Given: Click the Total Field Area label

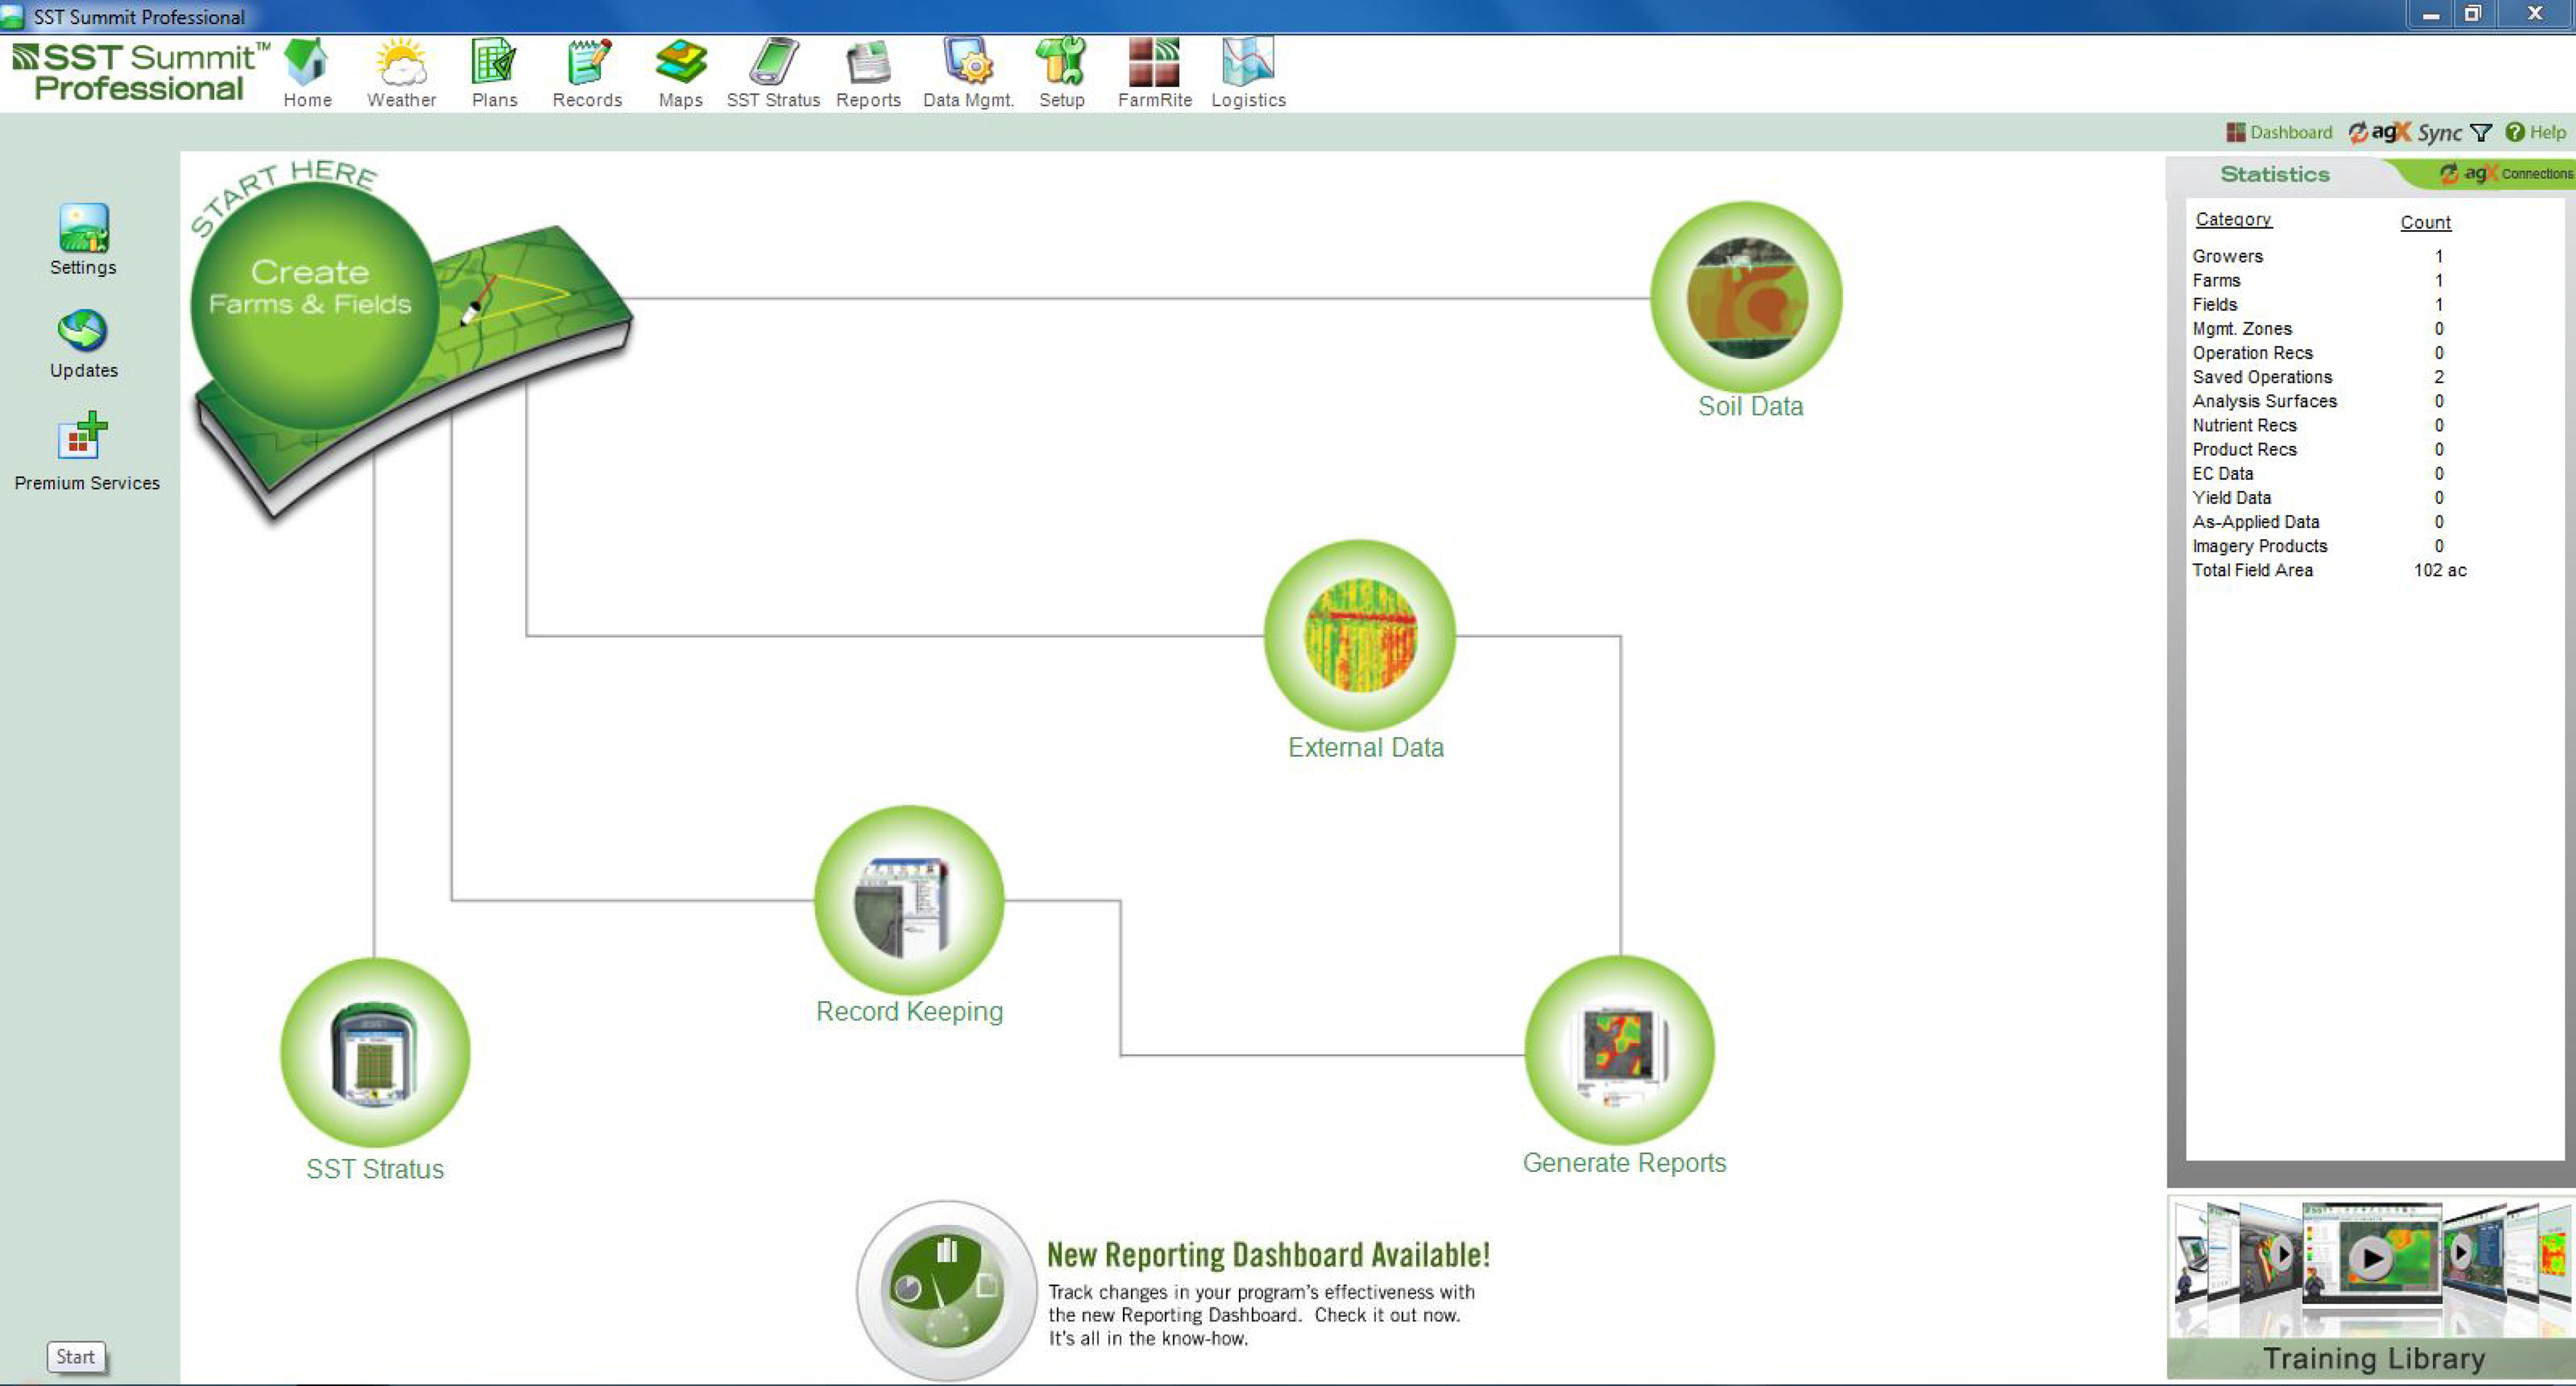Looking at the screenshot, I should coord(2252,569).
